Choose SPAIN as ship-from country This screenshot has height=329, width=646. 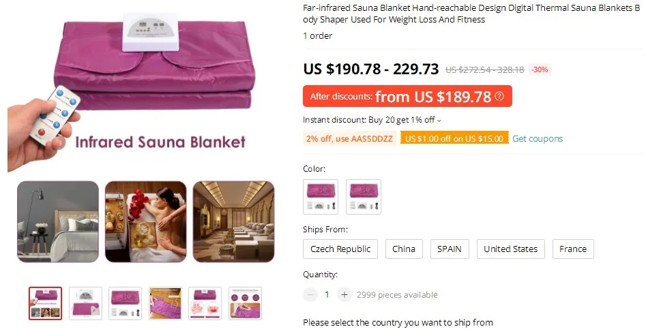pos(450,249)
